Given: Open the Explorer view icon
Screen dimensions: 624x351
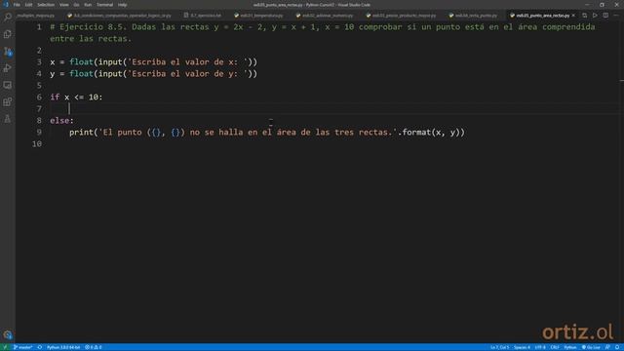Looking at the screenshot, I should (8, 34).
